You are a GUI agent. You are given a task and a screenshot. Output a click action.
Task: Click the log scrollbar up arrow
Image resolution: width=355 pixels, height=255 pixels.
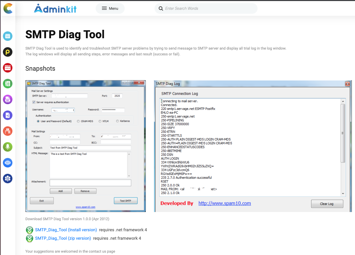pyautogui.click(x=343, y=101)
